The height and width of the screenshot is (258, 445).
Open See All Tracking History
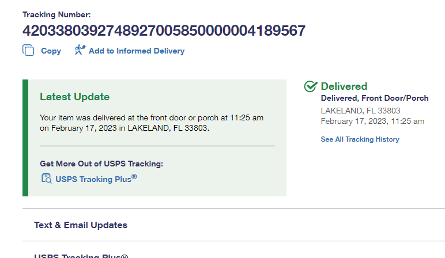click(360, 139)
